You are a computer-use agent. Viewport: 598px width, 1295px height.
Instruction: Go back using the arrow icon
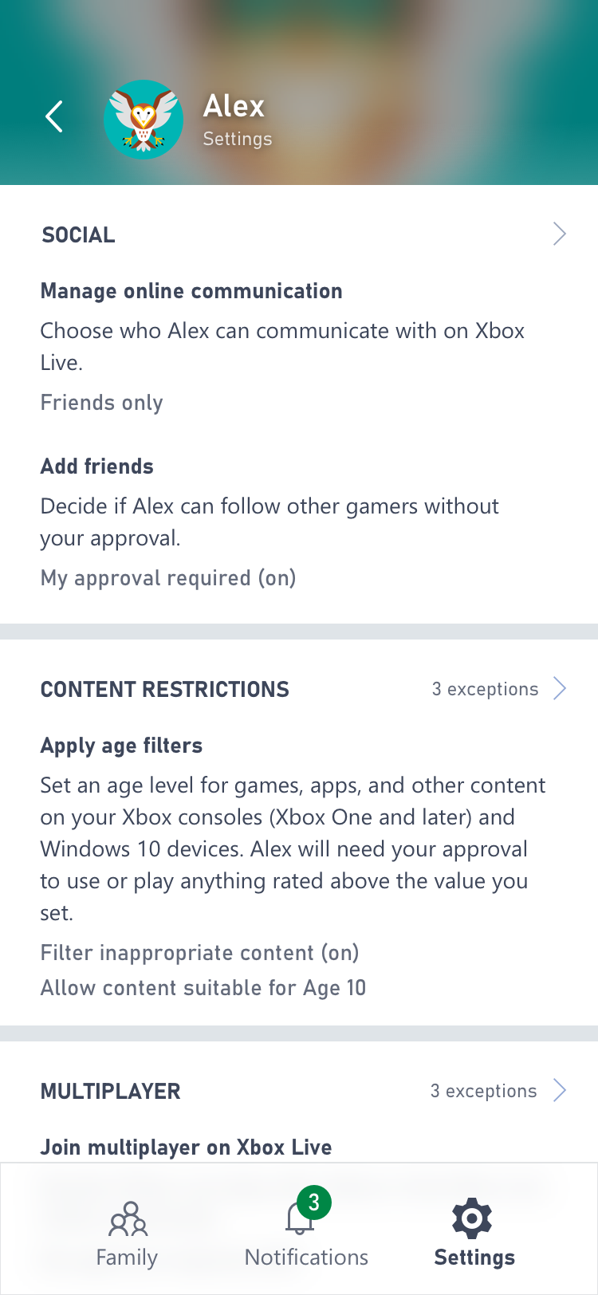tap(54, 117)
